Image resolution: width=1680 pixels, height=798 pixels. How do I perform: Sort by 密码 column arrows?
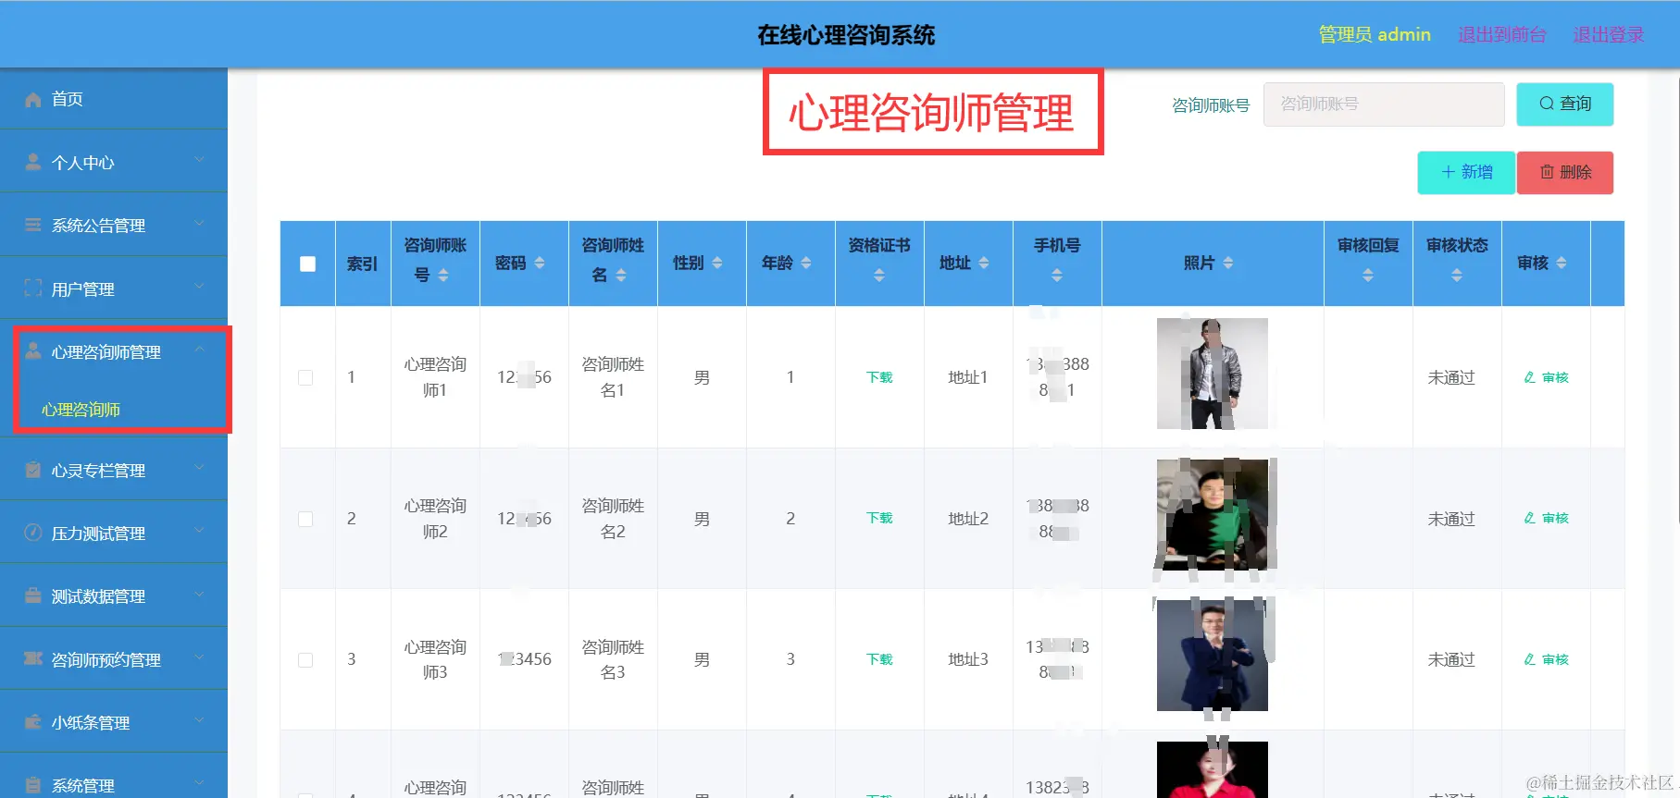click(x=540, y=264)
